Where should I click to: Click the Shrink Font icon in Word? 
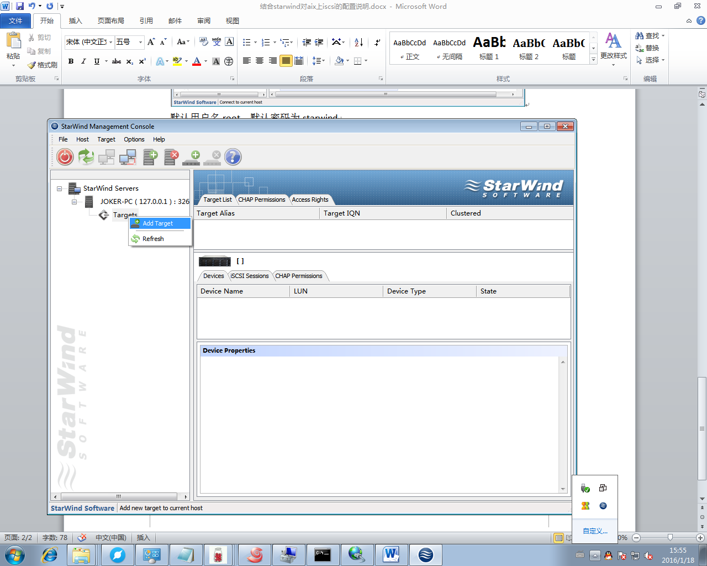[163, 42]
